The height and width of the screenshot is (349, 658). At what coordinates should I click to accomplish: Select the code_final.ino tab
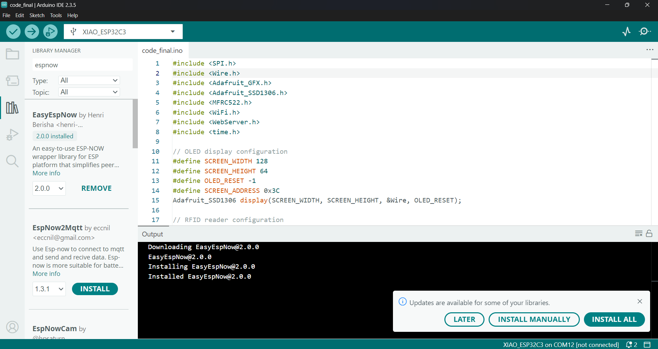[162, 50]
